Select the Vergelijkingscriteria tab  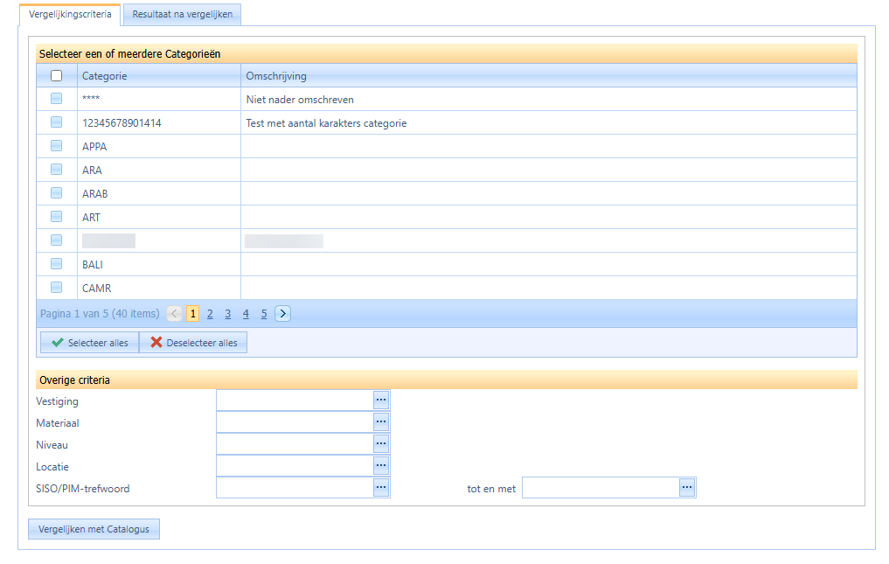tap(70, 15)
